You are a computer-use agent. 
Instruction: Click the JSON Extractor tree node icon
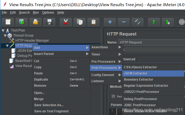(14, 51)
